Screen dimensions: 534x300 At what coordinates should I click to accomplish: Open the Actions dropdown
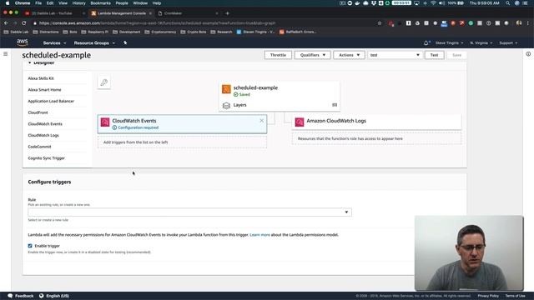349,55
